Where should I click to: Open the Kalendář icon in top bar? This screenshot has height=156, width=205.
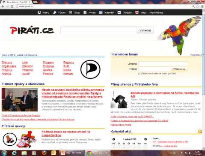tap(101, 12)
